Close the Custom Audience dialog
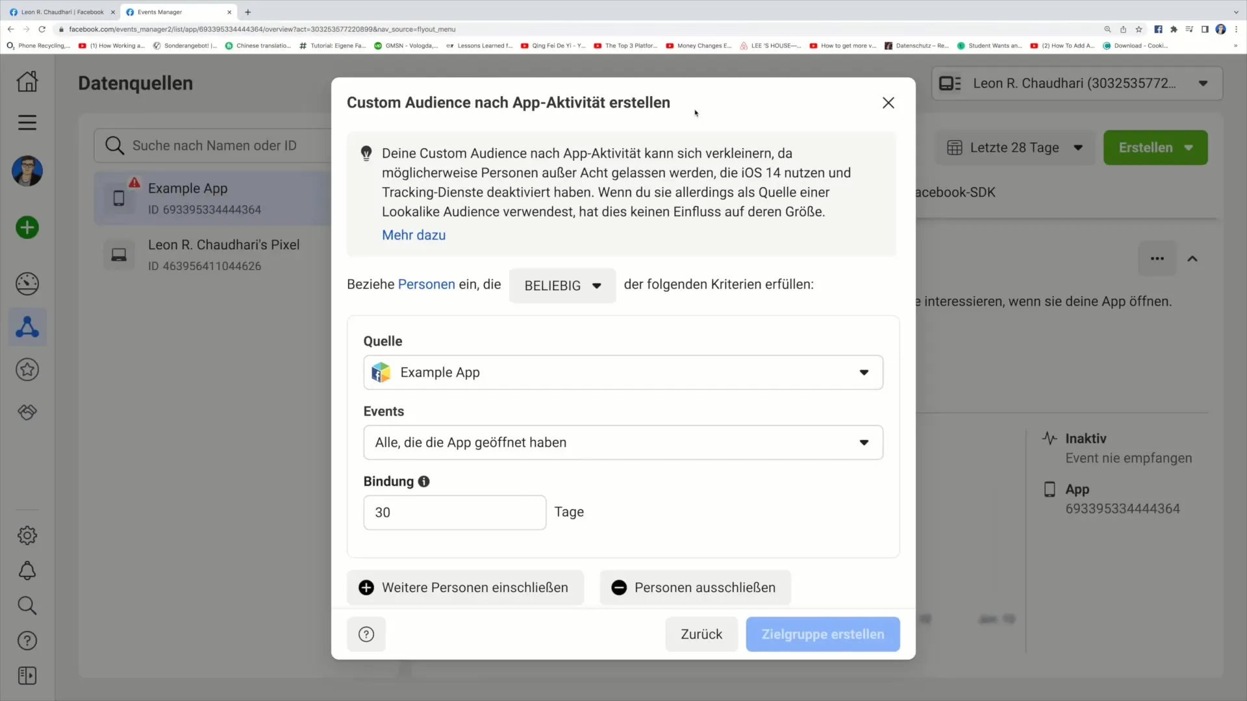 tap(888, 103)
